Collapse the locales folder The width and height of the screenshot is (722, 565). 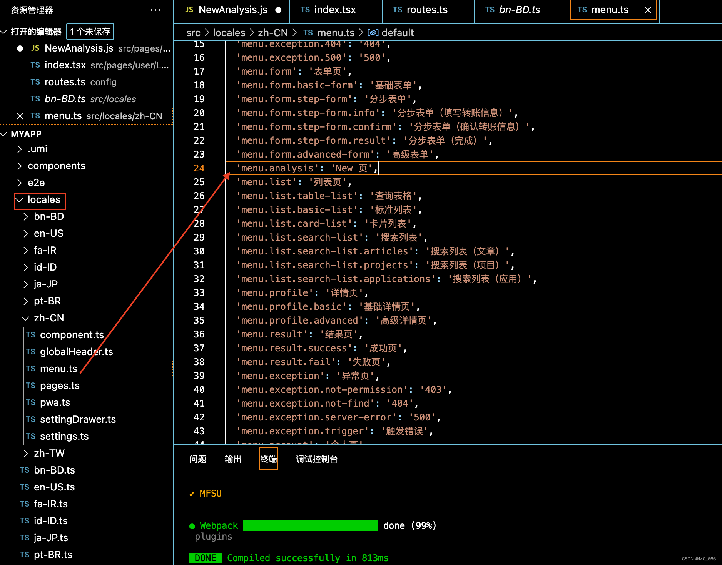(x=20, y=200)
